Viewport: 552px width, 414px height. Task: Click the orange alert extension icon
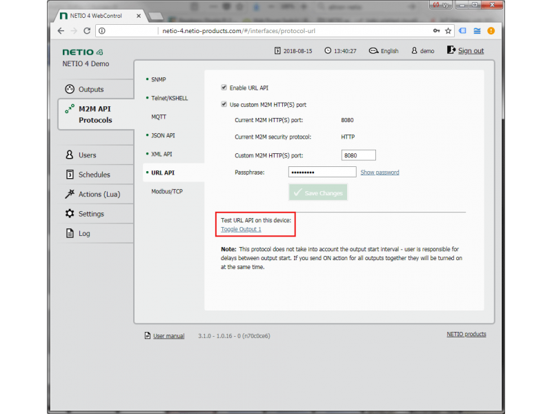[x=491, y=31]
